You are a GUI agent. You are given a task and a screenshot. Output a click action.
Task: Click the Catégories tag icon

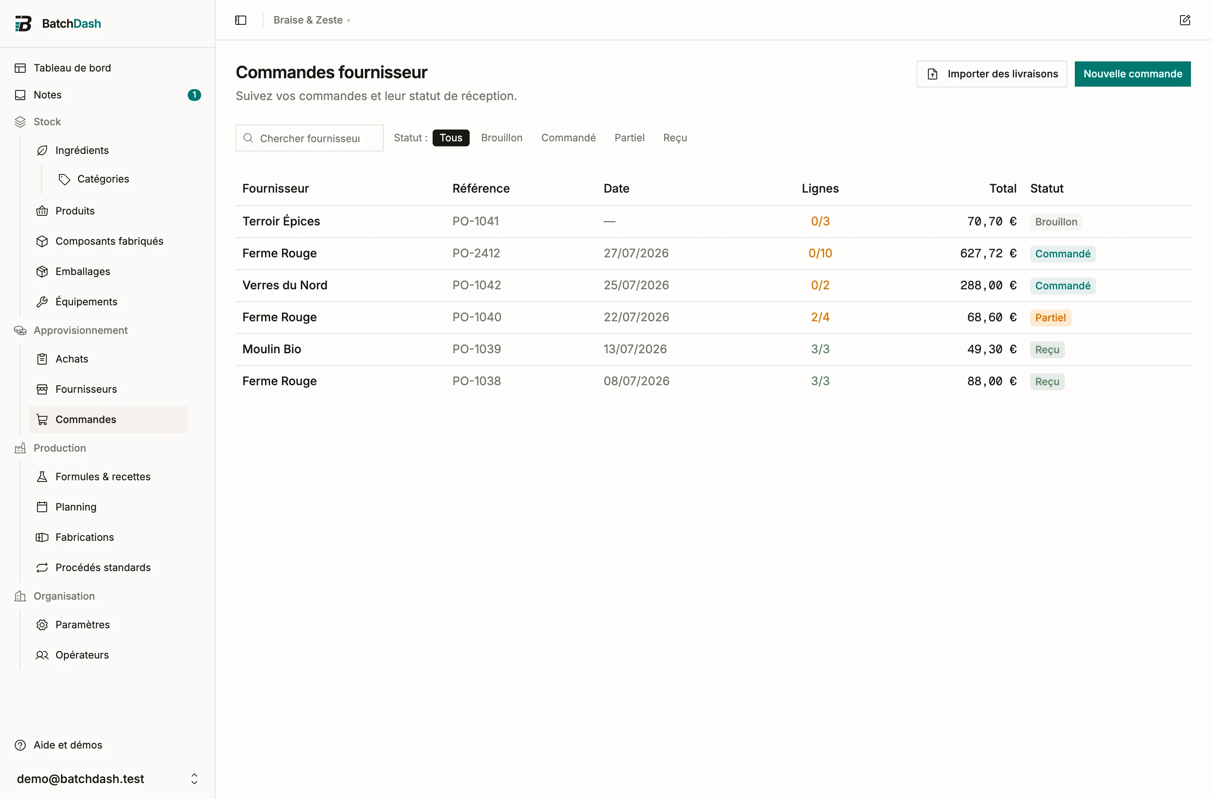[x=64, y=179]
